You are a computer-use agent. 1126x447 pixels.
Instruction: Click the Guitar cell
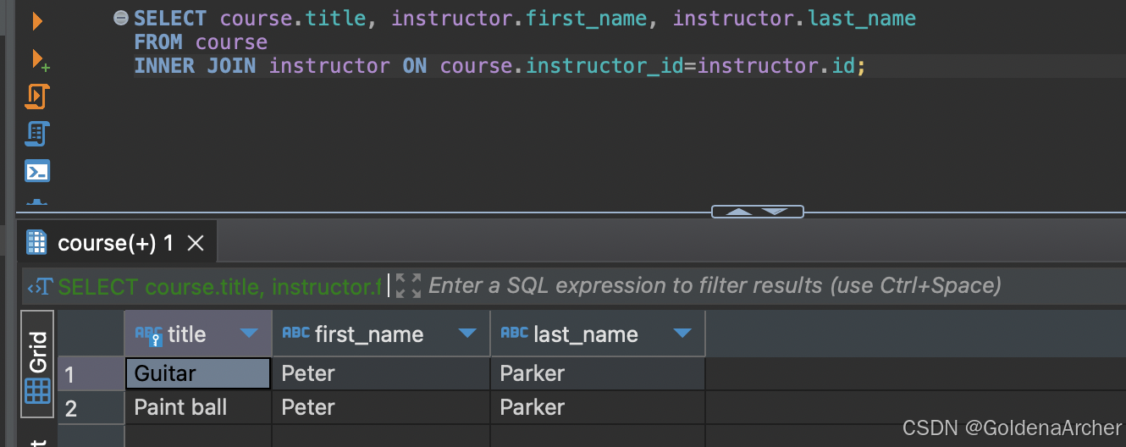pos(198,373)
